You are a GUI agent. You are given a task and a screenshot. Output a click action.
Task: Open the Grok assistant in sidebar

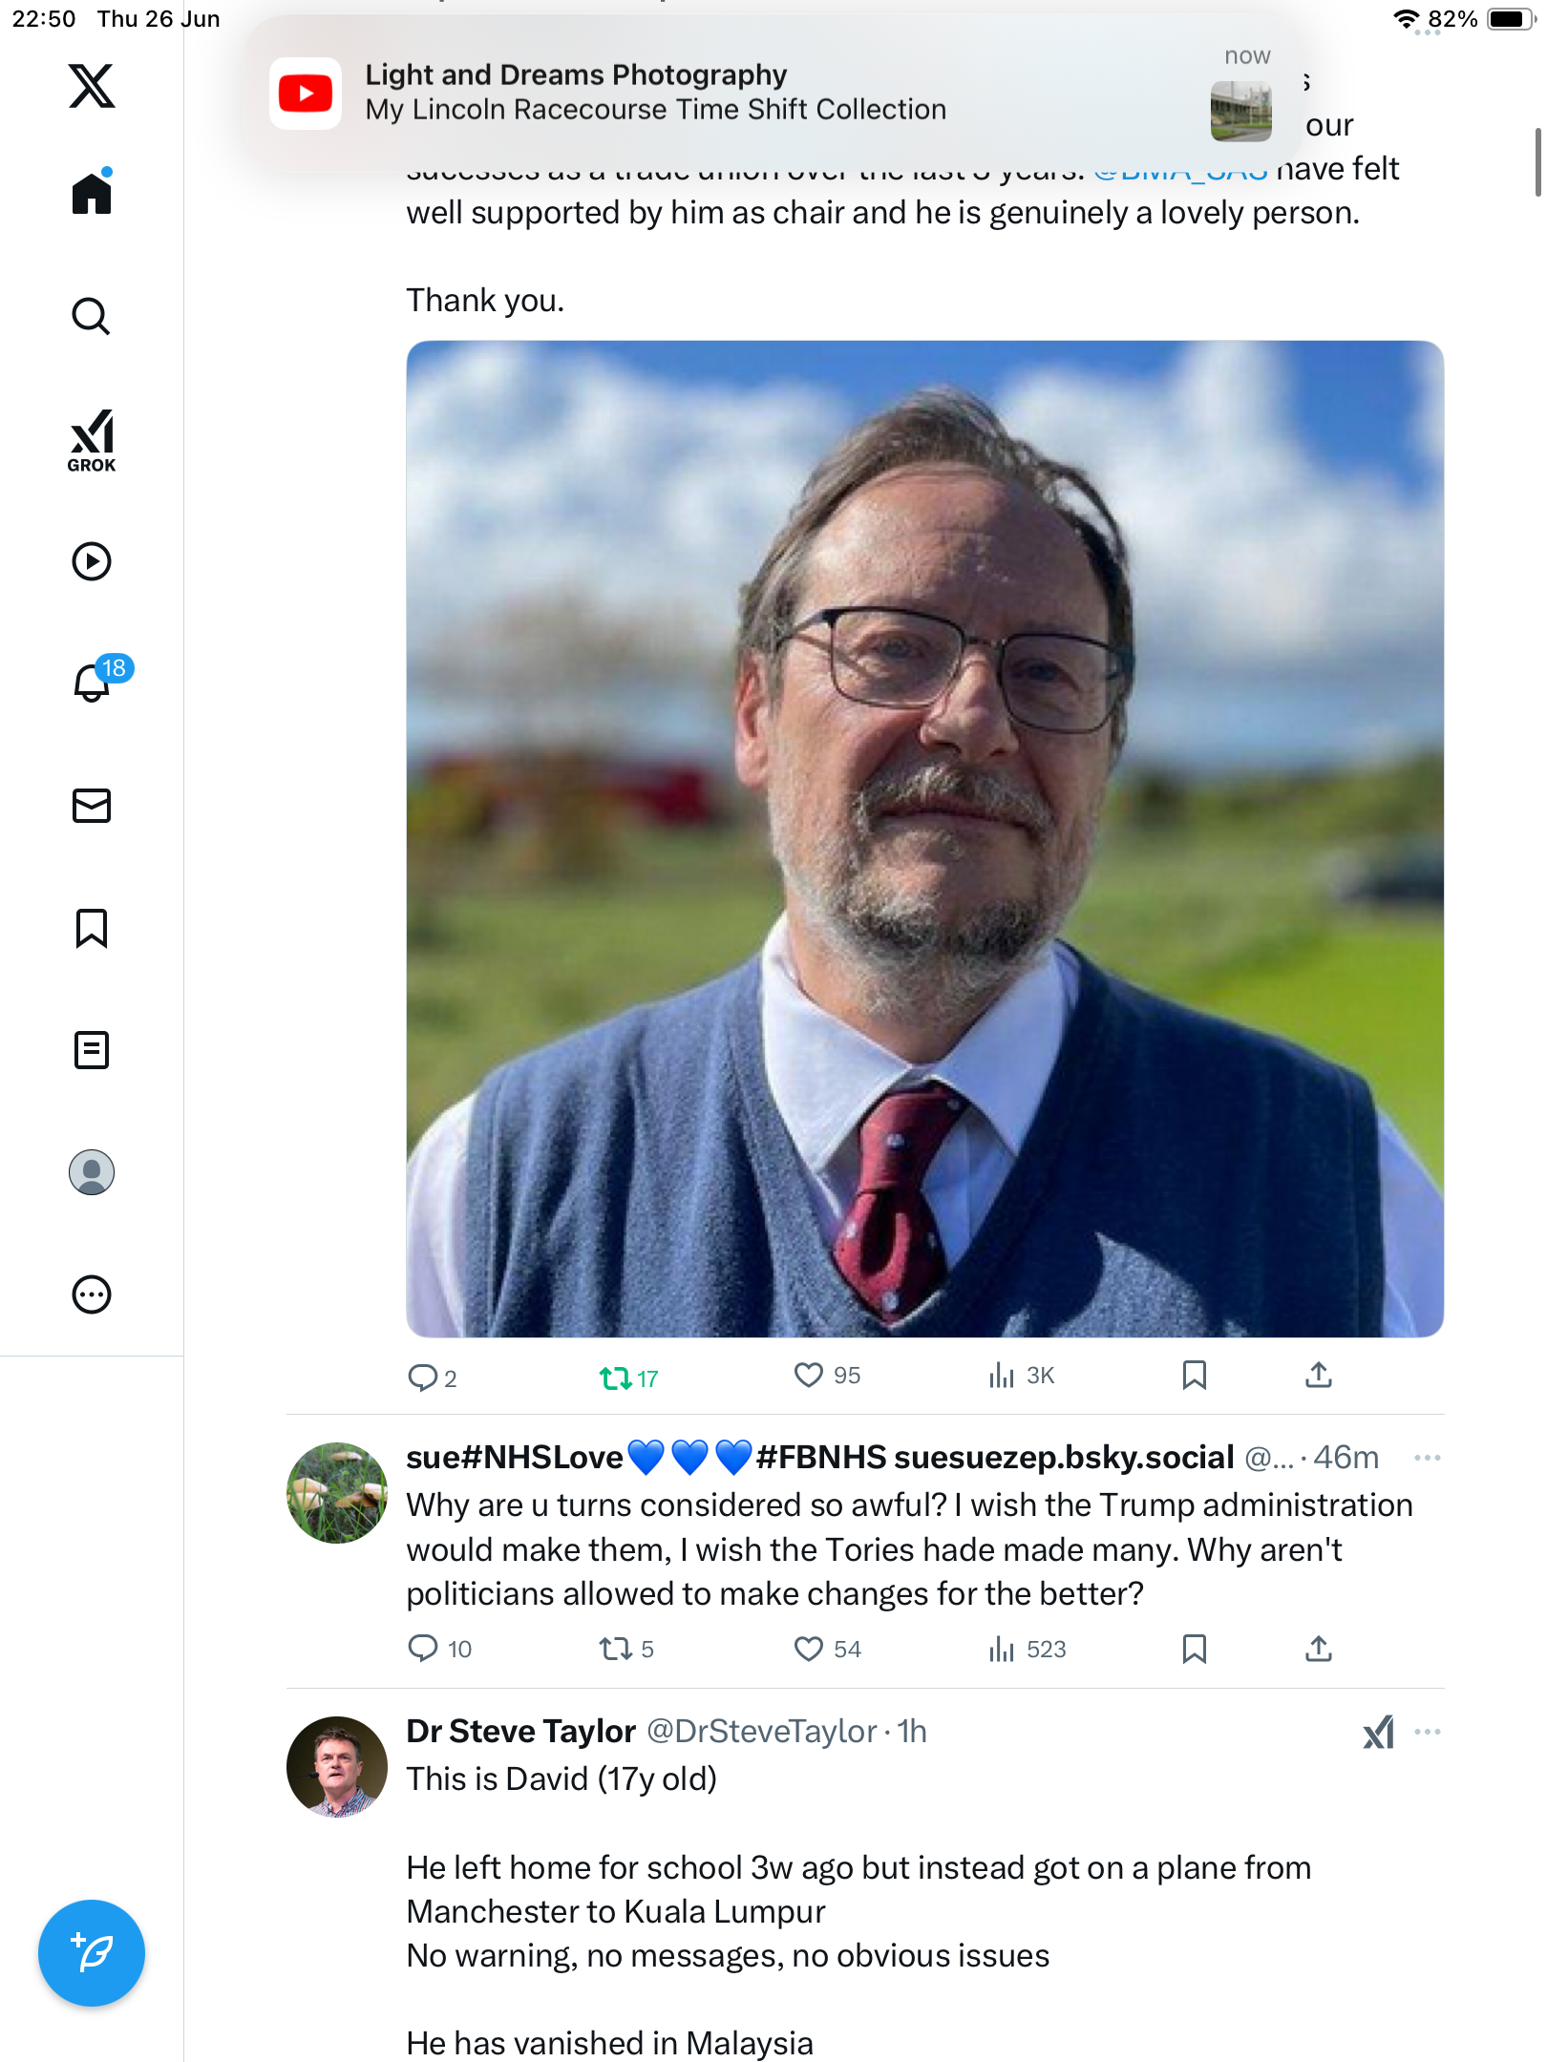92,440
